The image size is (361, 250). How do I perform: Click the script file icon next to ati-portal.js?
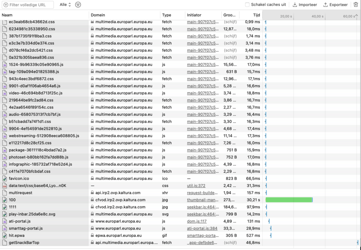click(4, 221)
